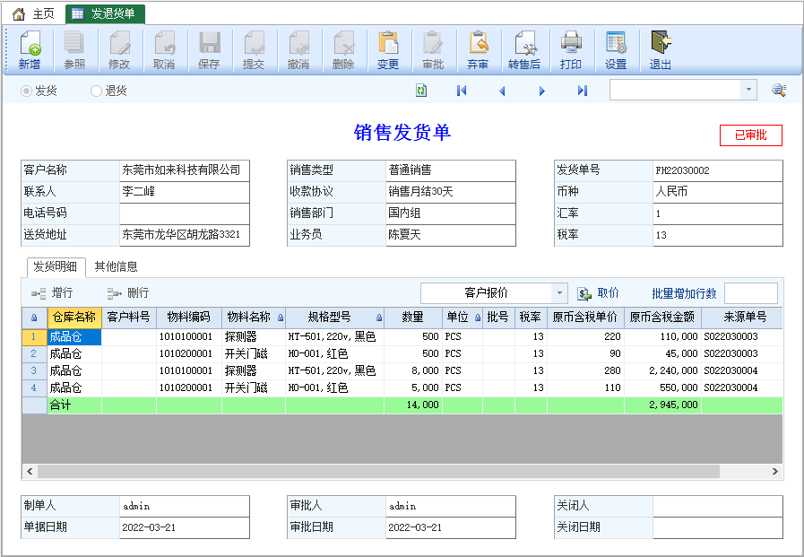The width and height of the screenshot is (804, 557).
Task: Click the 审批 (Approve) toolbar icon
Action: click(433, 49)
